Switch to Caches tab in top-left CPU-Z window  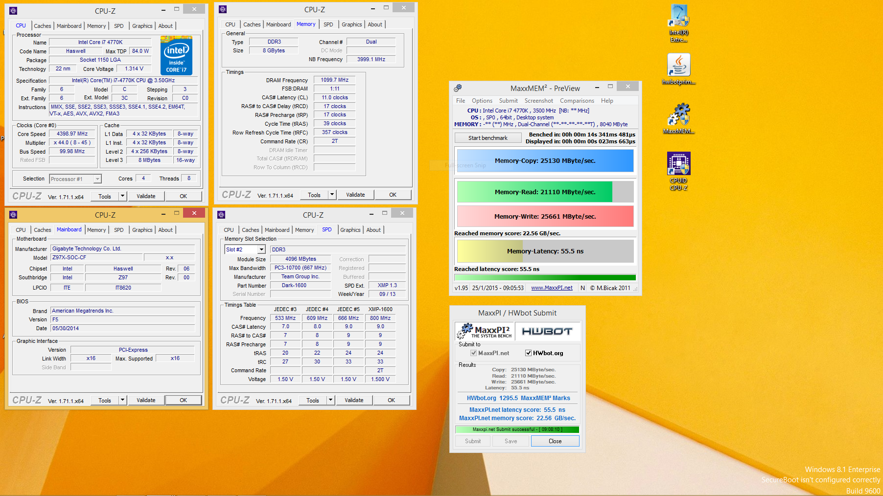(42, 26)
